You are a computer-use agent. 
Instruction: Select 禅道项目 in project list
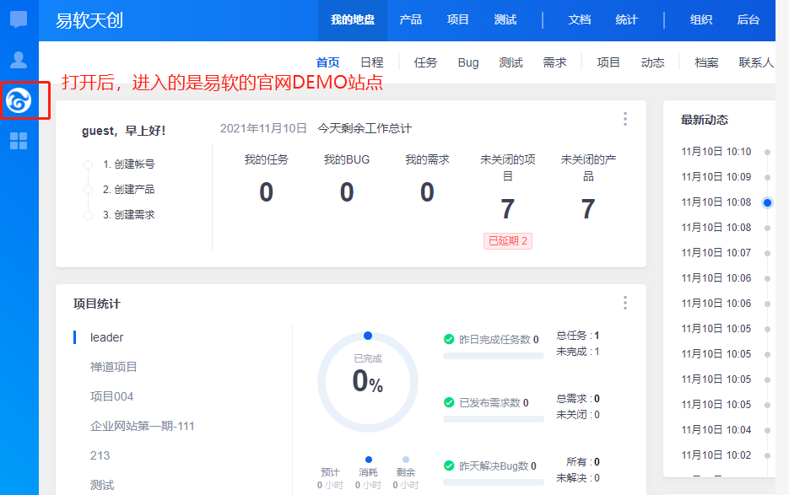pos(114,367)
